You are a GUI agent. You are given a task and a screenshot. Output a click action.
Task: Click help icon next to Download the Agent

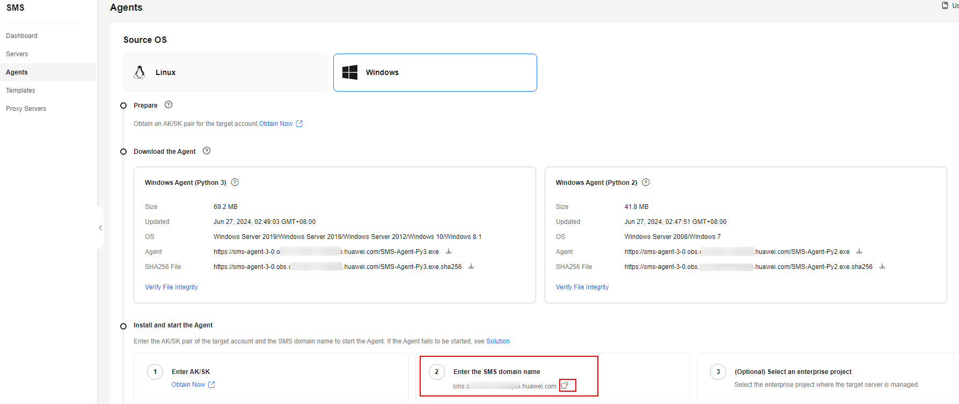207,151
